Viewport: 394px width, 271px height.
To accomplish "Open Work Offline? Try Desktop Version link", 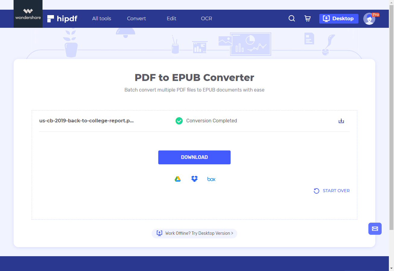I will [194, 233].
